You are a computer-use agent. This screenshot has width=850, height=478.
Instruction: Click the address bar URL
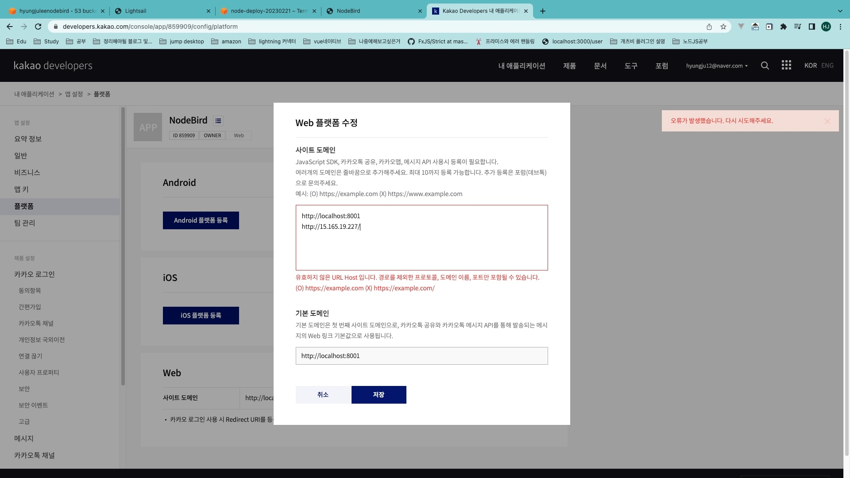tap(150, 27)
